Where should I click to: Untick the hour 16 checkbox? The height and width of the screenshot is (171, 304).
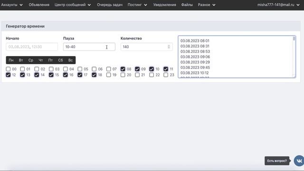[x=66, y=75]
